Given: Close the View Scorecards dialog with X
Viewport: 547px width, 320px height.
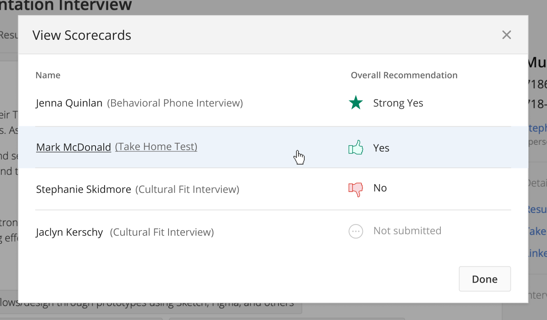Looking at the screenshot, I should coord(507,35).
